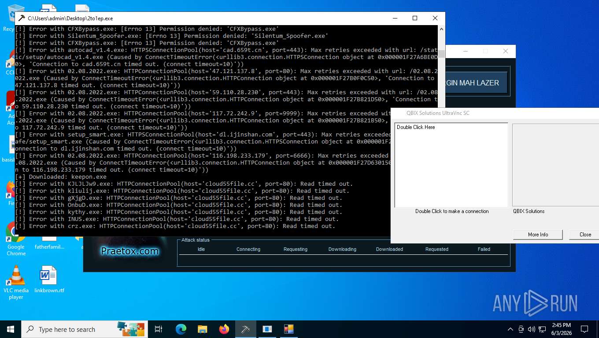
Task: Click the OnbuD.exe error line
Action: pos(178,205)
